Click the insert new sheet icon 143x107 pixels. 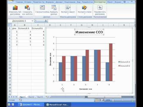[47, 97]
